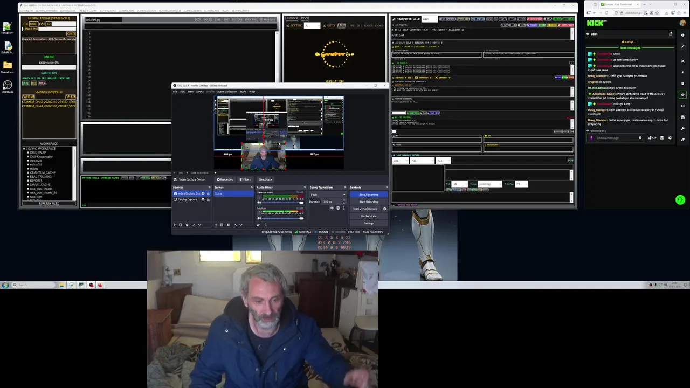Click IGNITE button in Neural Engine panel
The image size is (690, 388).
71,34
